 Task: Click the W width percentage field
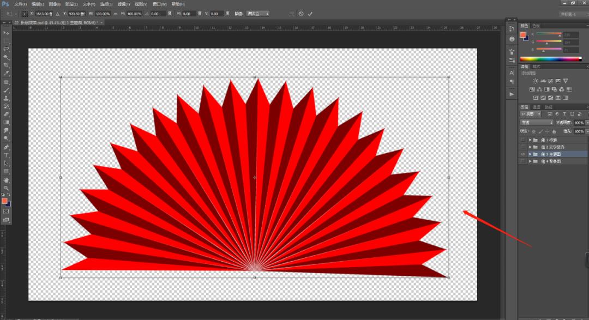pyautogui.click(x=103, y=14)
